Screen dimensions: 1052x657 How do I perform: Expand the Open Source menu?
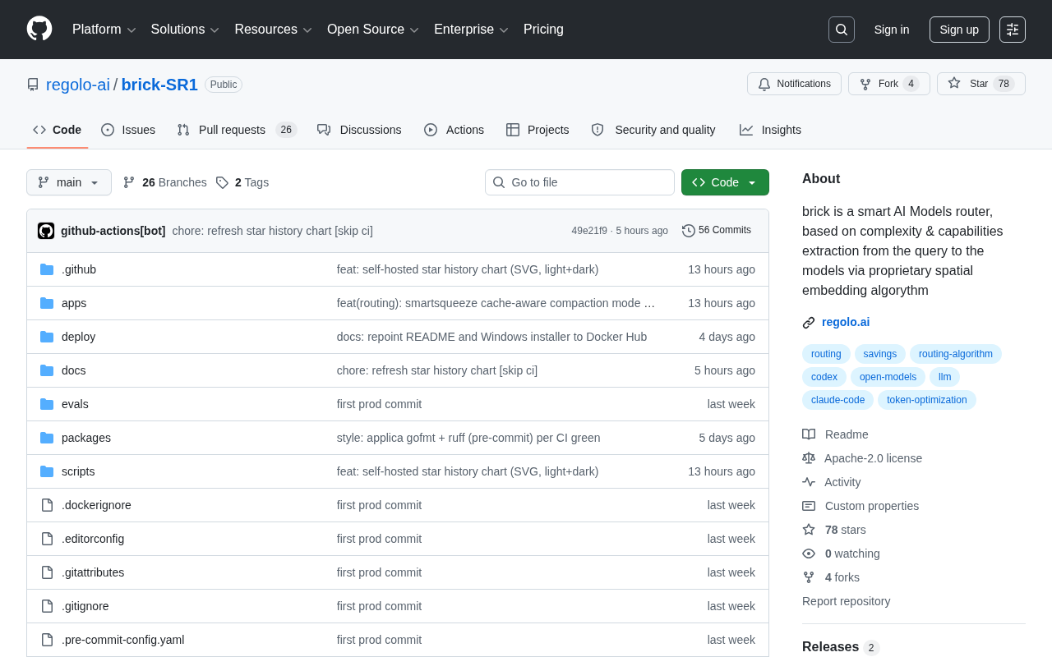point(373,30)
